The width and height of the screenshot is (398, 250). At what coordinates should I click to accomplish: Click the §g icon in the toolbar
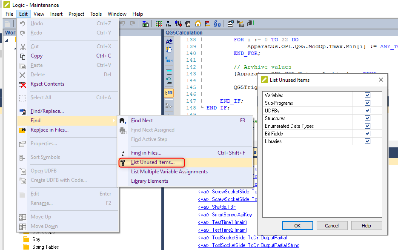[217, 24]
